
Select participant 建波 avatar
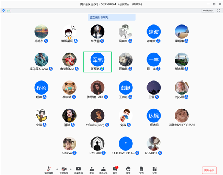(x=154, y=31)
